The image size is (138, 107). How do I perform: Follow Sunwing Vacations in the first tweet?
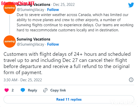[53, 10]
